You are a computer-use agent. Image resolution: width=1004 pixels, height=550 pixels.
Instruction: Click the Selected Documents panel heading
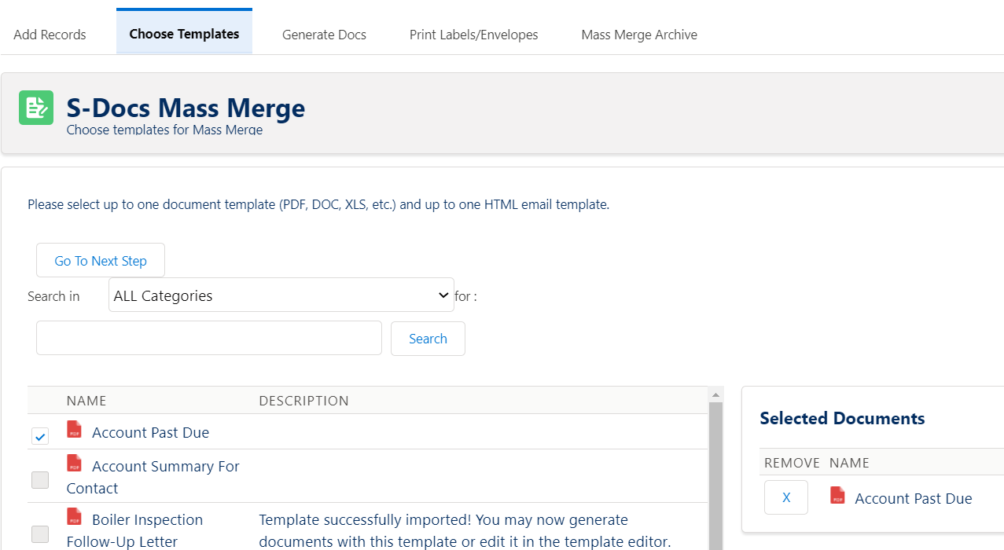(842, 418)
